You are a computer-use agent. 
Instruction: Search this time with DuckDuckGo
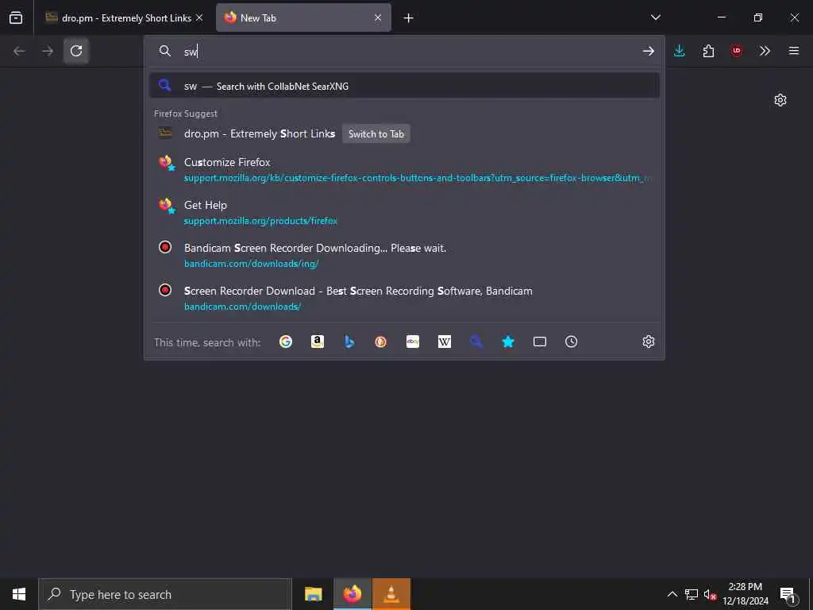click(x=380, y=342)
